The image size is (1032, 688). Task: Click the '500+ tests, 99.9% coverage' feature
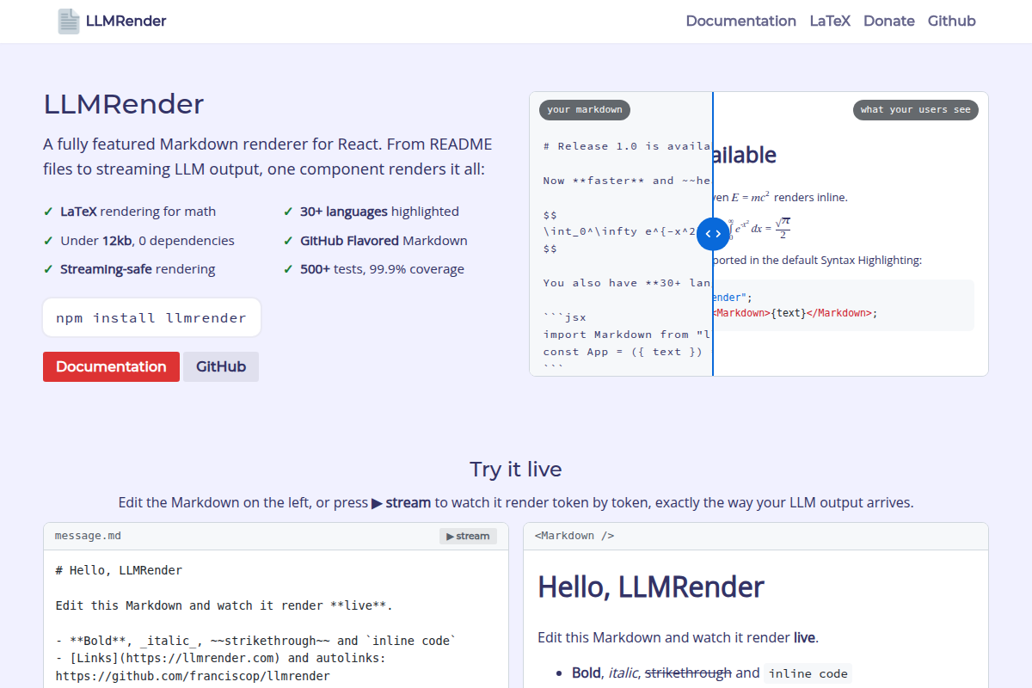[382, 269]
